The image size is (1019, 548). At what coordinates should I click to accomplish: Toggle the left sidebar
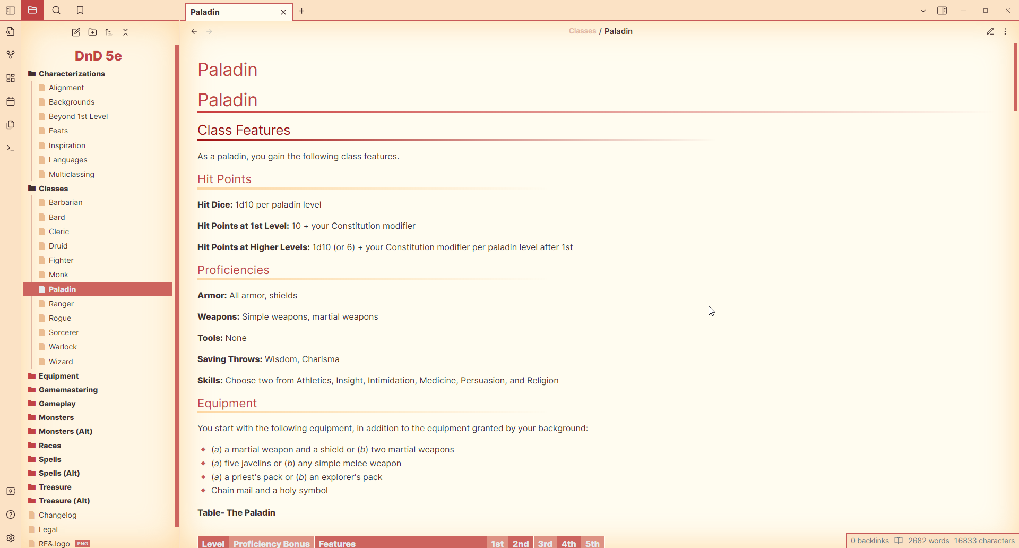tap(11, 10)
